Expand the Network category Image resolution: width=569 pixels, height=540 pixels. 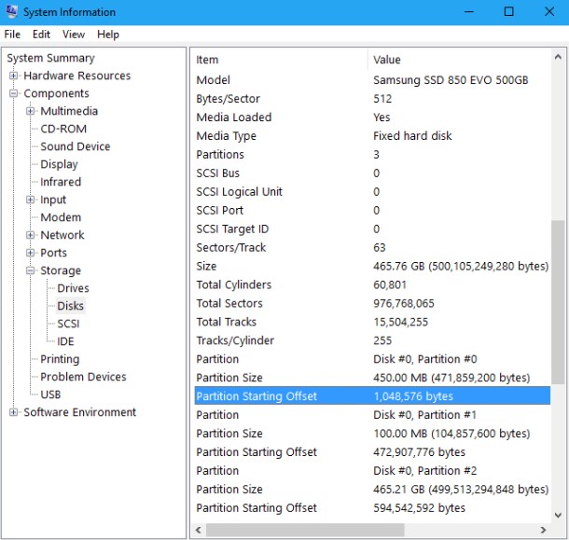tap(31, 235)
